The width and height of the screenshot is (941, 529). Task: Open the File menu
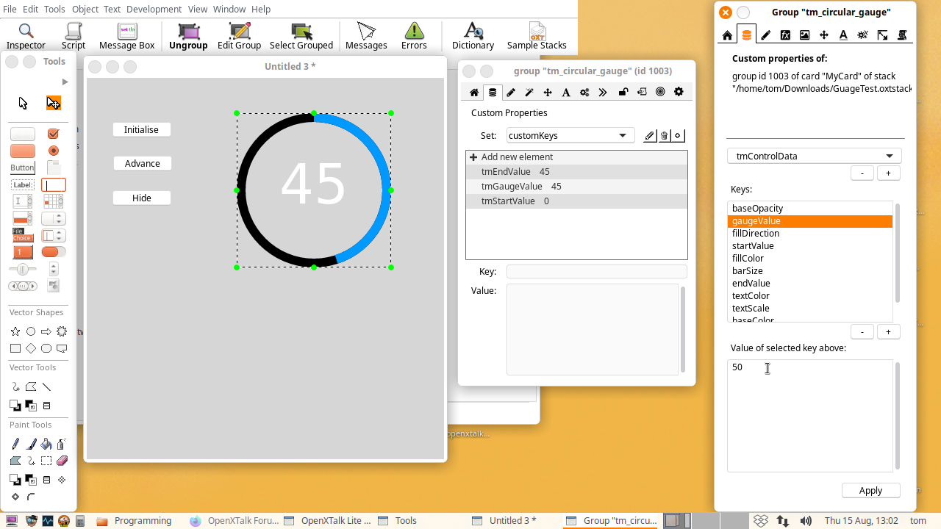tap(10, 9)
